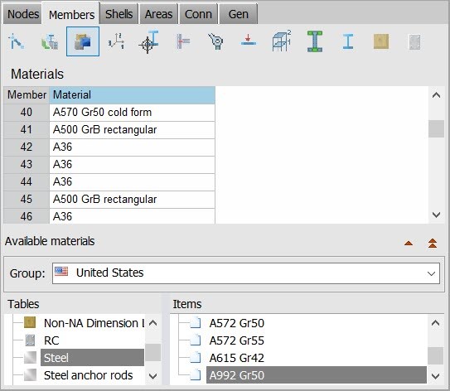The height and width of the screenshot is (391, 450).
Task: Switch to the Nodes tab
Action: pyautogui.click(x=23, y=14)
